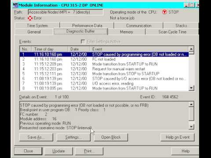
Task: Click the Time of day column header
Action: (50, 49)
